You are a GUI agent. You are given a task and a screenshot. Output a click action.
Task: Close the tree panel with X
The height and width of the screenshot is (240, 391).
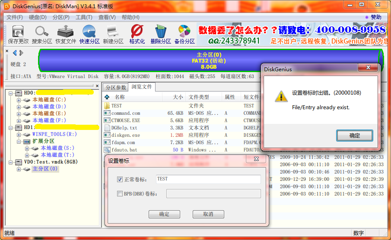[x=97, y=86]
